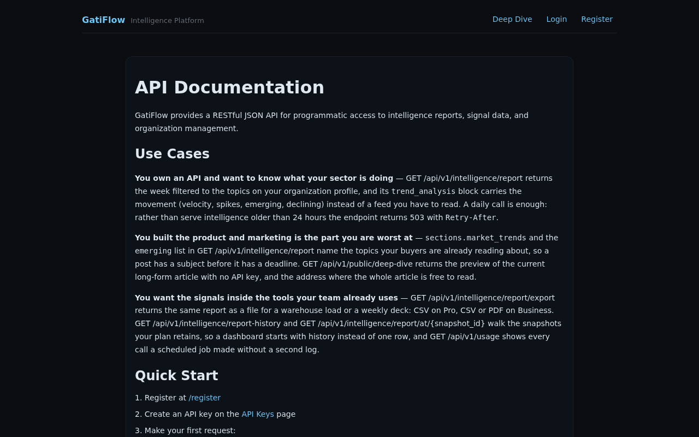Open the GatiFlow home logo link
Image resolution: width=699 pixels, height=437 pixels.
(x=103, y=20)
